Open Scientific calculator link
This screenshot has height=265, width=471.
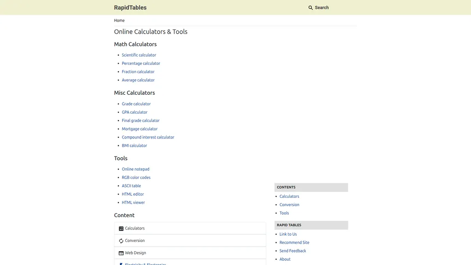pos(139,55)
